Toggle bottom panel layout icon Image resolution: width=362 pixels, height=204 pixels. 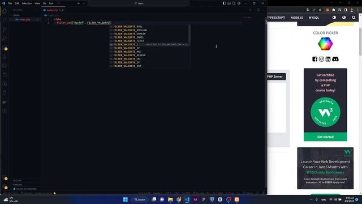coord(229,3)
